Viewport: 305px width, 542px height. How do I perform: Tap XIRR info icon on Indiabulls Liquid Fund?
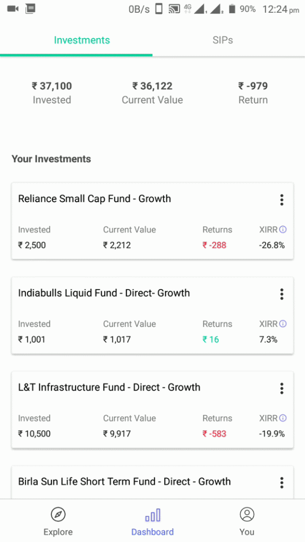[x=283, y=324]
